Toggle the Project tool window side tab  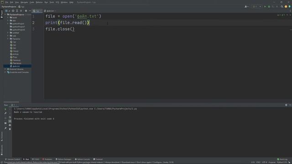2,14
